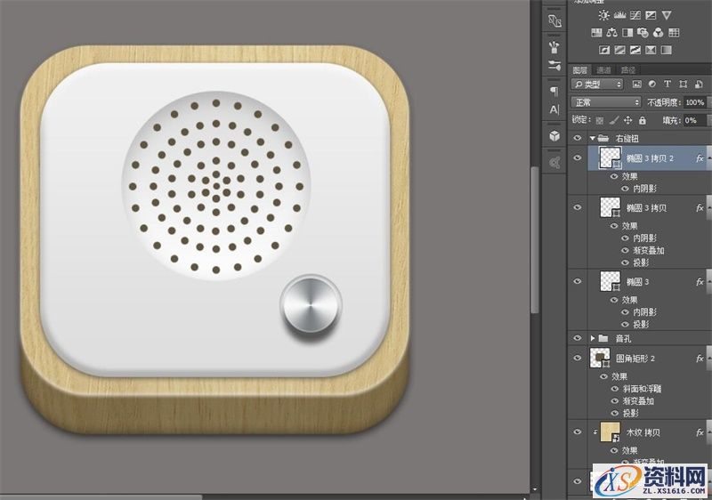This screenshot has width=712, height=500.
Task: Add a Brightness/Contrast adjustment
Action: click(x=605, y=15)
